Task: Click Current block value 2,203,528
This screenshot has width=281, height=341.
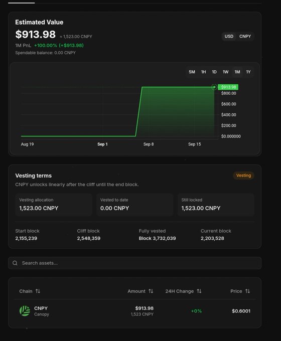Action: pos(212,238)
